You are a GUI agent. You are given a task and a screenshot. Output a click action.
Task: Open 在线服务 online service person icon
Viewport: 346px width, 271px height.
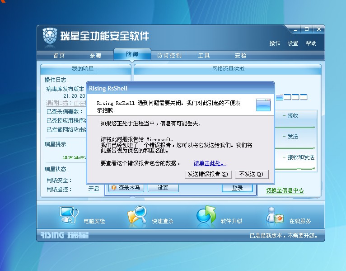[274, 215]
